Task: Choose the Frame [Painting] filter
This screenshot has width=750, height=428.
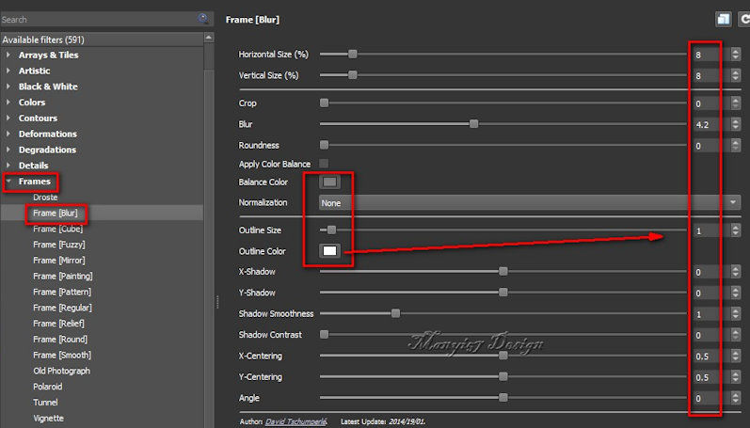Action: pyautogui.click(x=62, y=276)
